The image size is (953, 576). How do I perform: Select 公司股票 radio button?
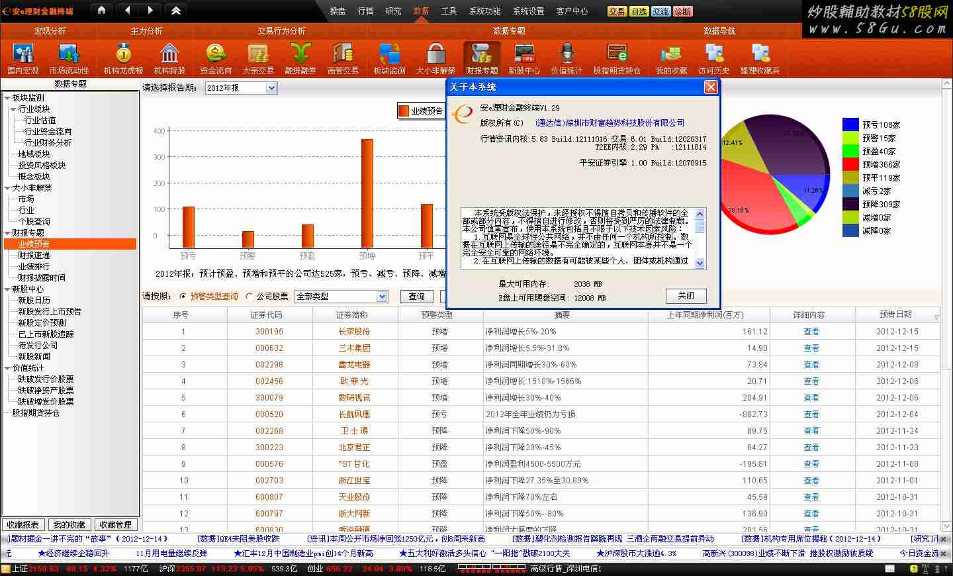click(250, 297)
